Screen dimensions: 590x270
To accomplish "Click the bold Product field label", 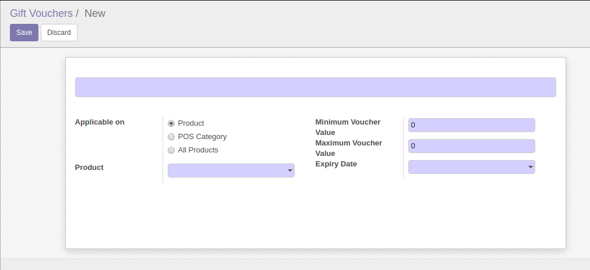I will point(89,168).
